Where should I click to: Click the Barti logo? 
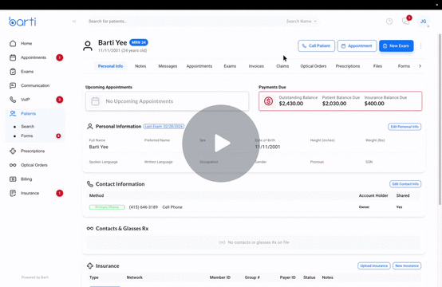pyautogui.click(x=22, y=22)
